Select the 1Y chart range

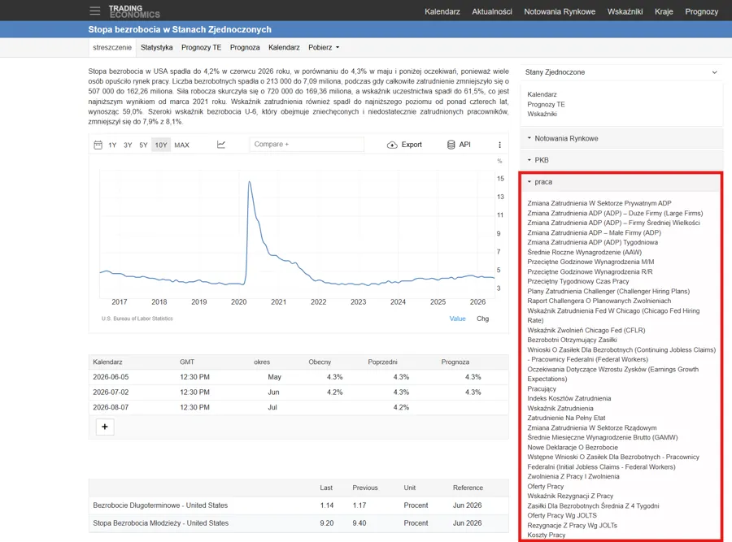click(x=112, y=145)
